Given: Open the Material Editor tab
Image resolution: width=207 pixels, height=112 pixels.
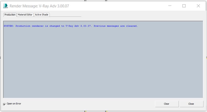Looking at the screenshot, I should [25, 15].
